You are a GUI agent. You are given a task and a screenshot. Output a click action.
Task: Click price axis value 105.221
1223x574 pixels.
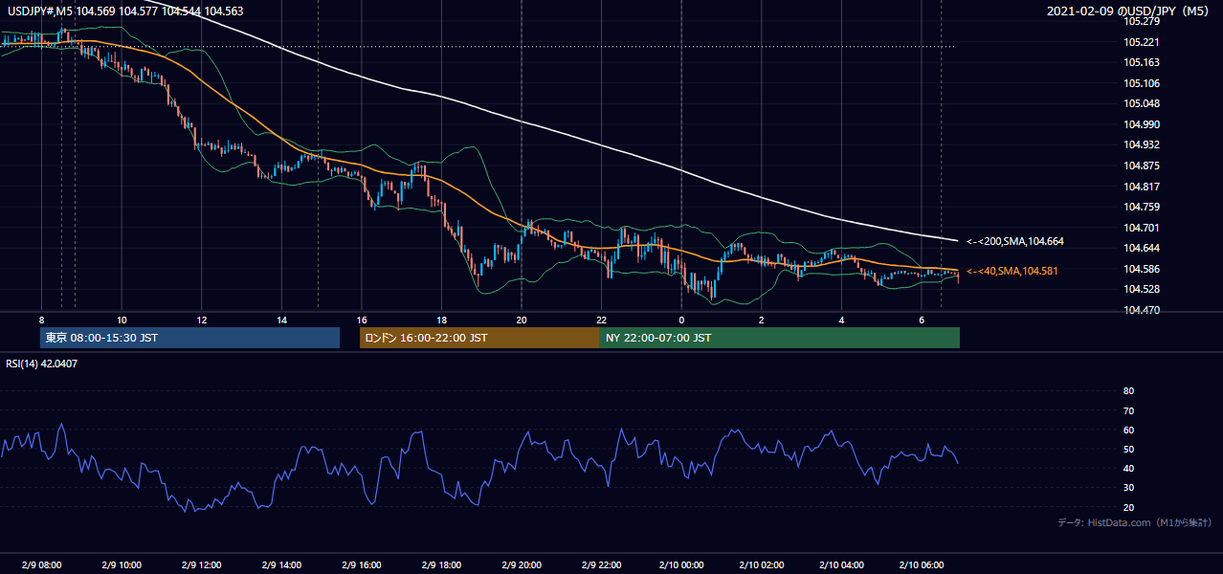[x=1142, y=42]
